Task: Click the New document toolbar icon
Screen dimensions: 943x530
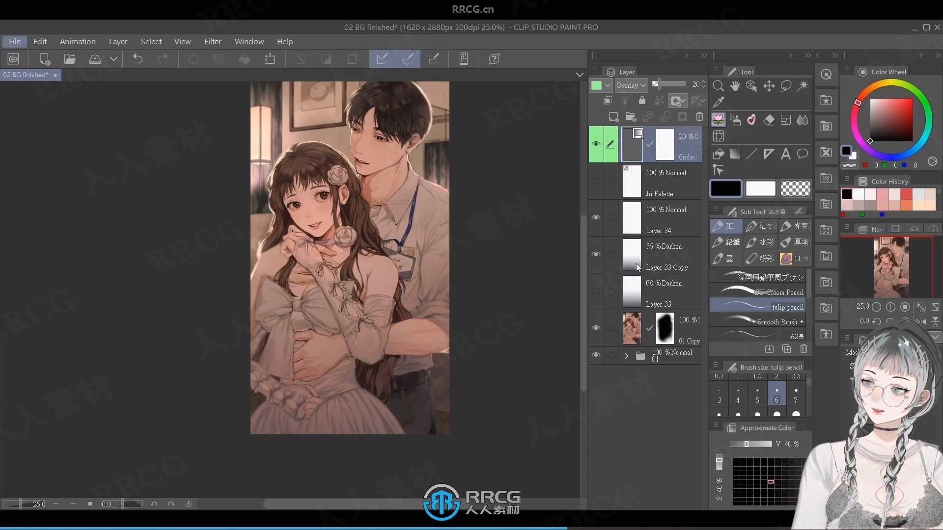Action: pyautogui.click(x=44, y=59)
